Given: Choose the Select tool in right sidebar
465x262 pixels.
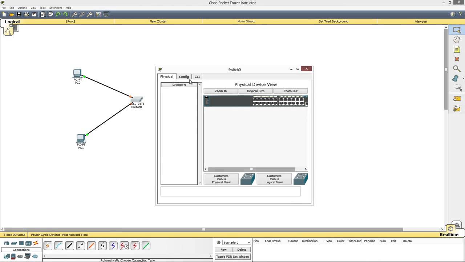Looking at the screenshot, I should 457,31.
